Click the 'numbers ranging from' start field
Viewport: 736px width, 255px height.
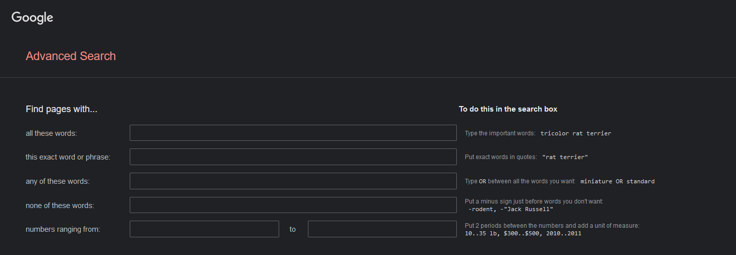point(204,229)
